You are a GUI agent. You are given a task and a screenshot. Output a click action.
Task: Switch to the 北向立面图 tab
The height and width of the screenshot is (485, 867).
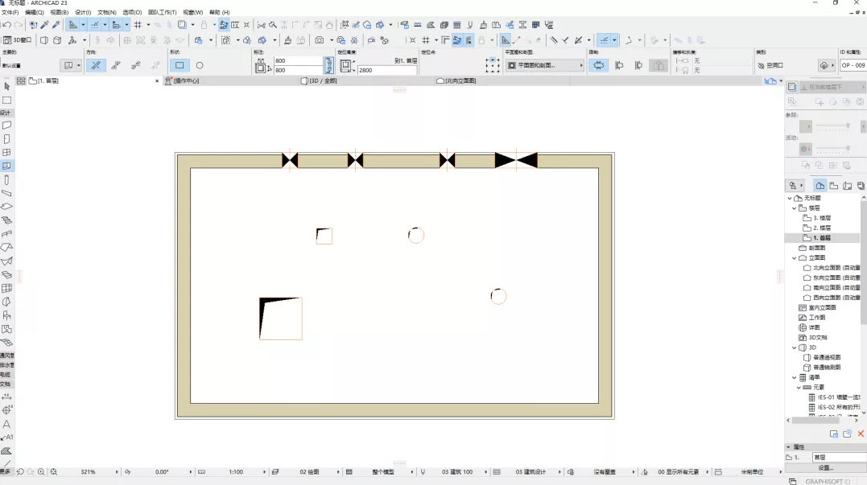pos(460,80)
